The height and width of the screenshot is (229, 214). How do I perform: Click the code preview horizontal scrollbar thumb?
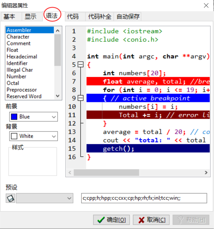point(106,172)
